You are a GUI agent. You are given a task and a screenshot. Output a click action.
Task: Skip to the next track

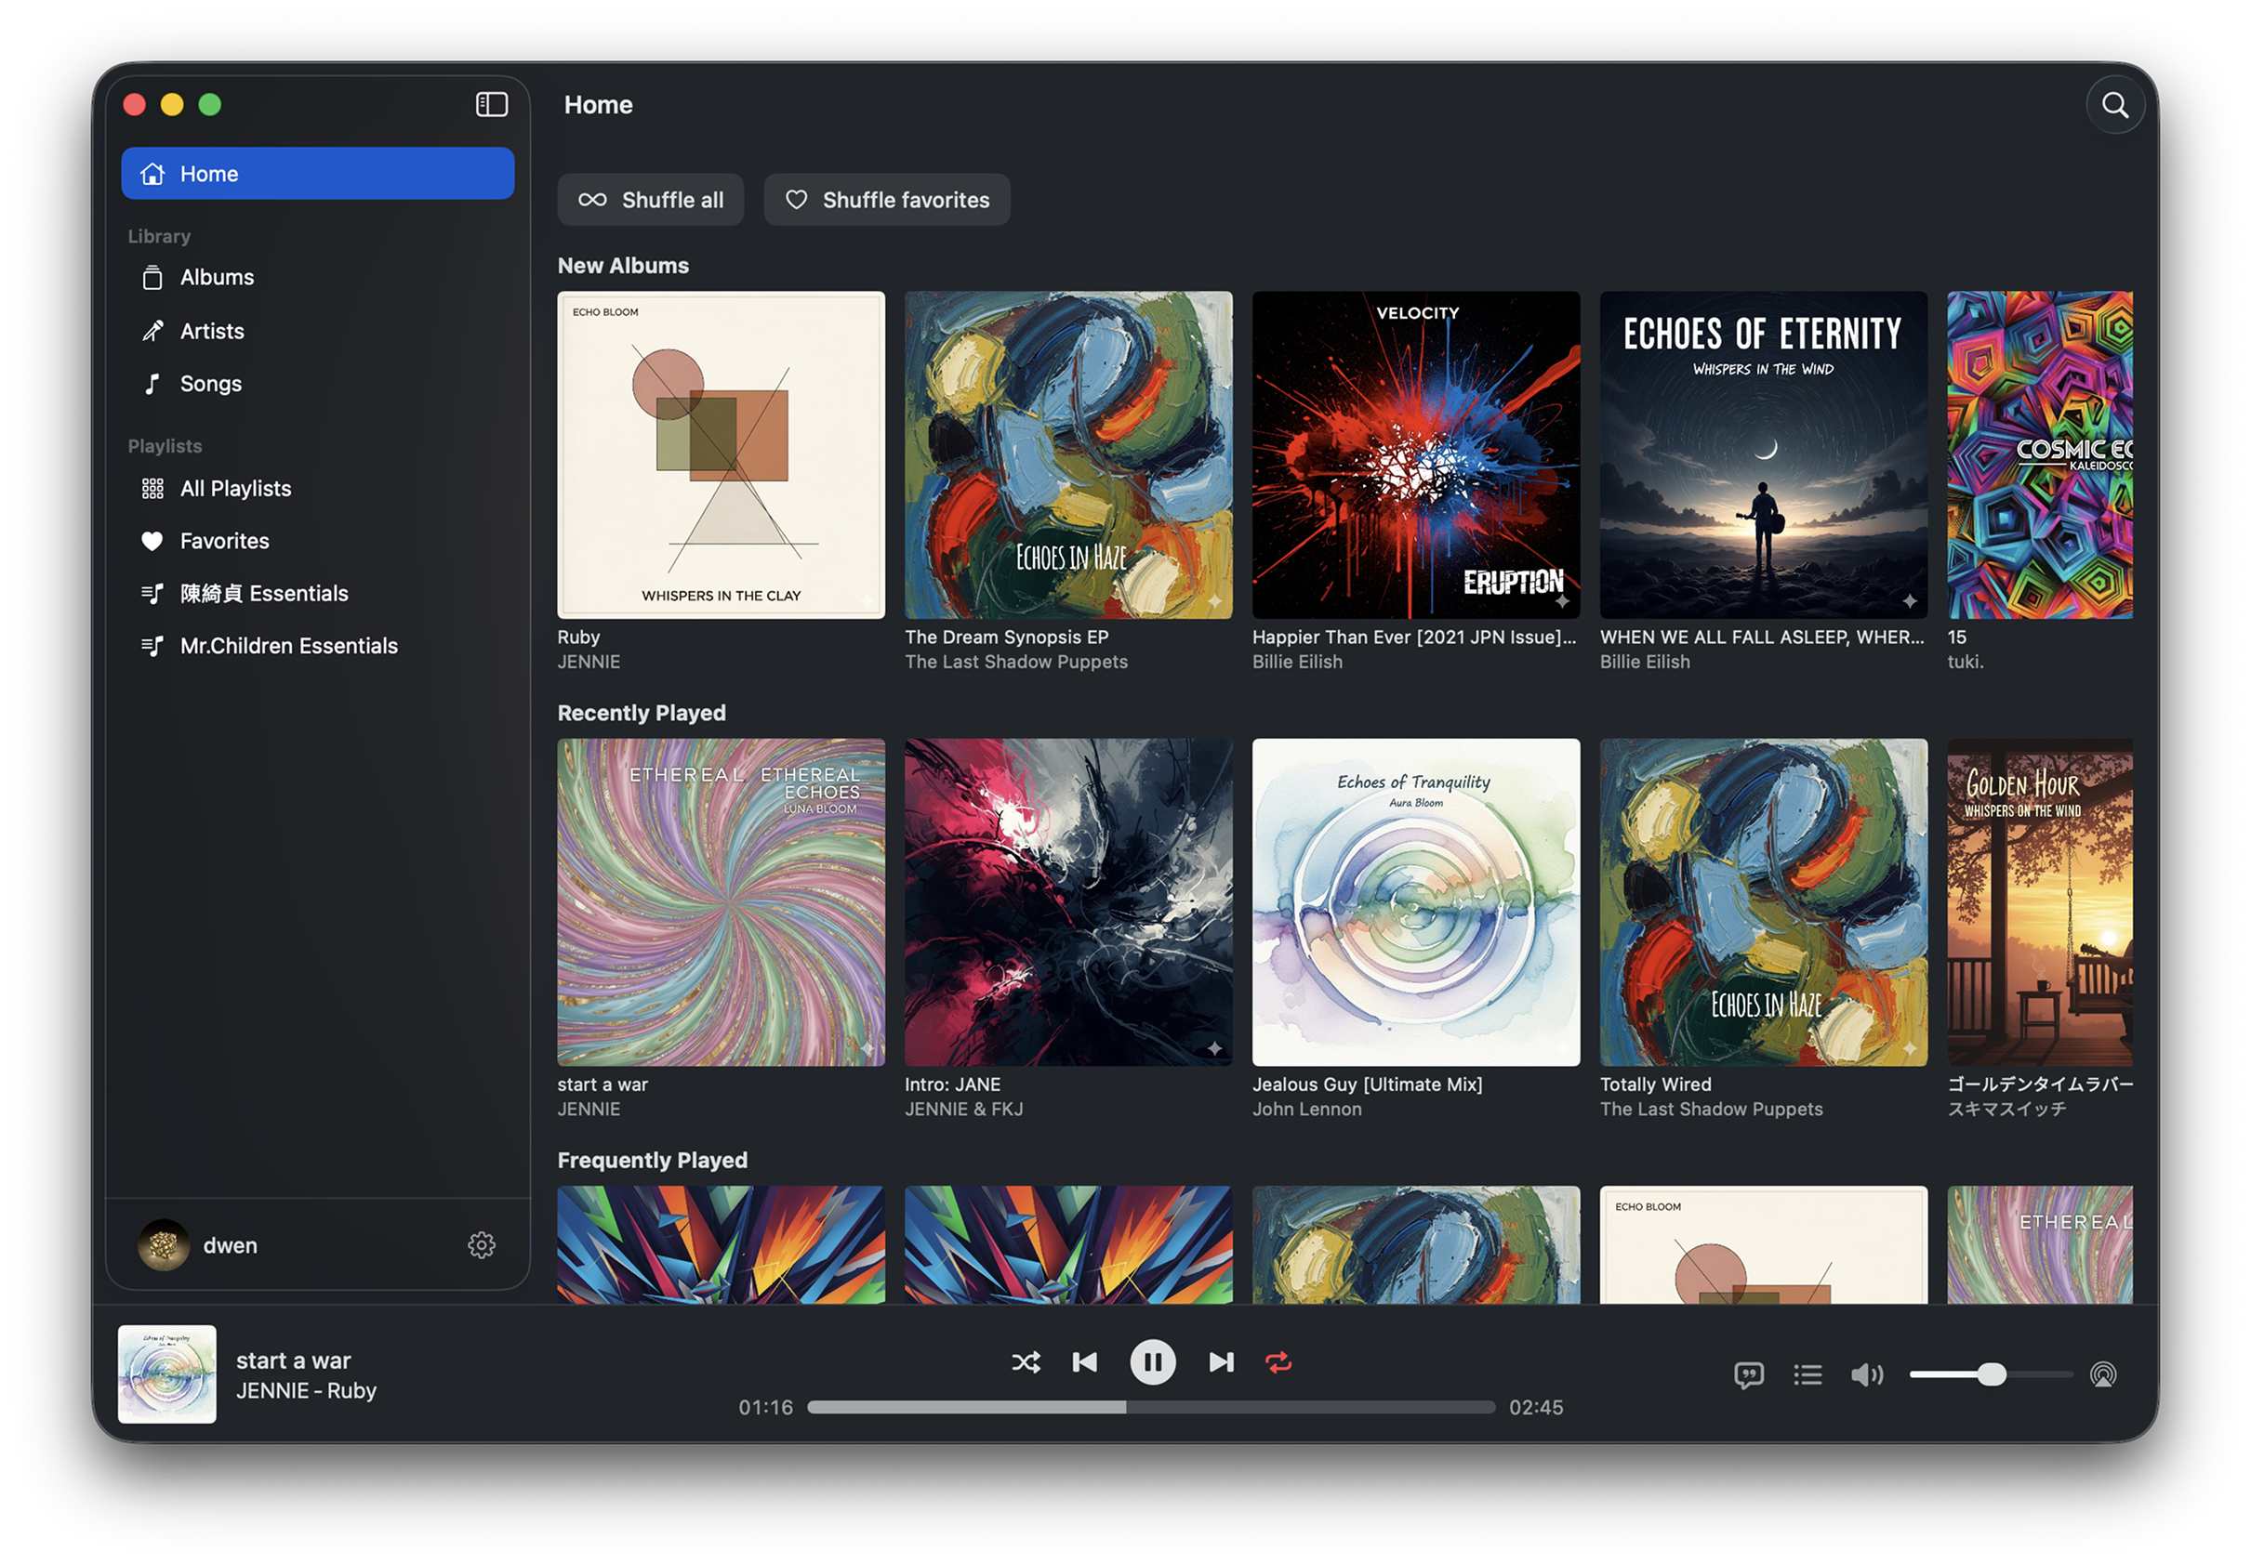1221,1362
